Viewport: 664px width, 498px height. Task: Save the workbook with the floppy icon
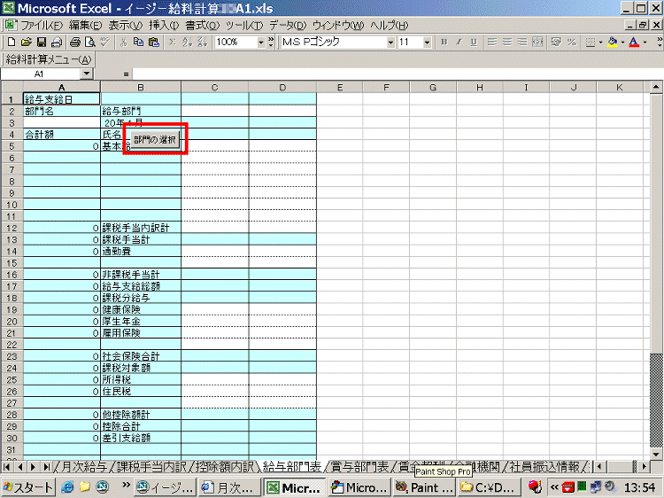pyautogui.click(x=42, y=42)
